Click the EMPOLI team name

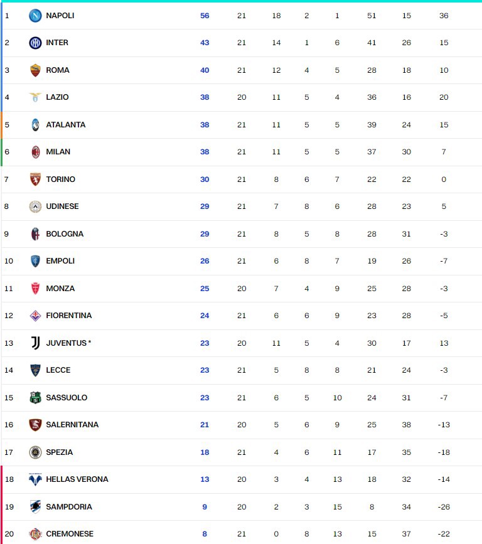pyautogui.click(x=60, y=261)
